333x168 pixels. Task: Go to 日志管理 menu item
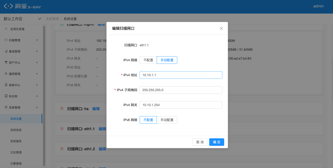[x=16, y=152]
